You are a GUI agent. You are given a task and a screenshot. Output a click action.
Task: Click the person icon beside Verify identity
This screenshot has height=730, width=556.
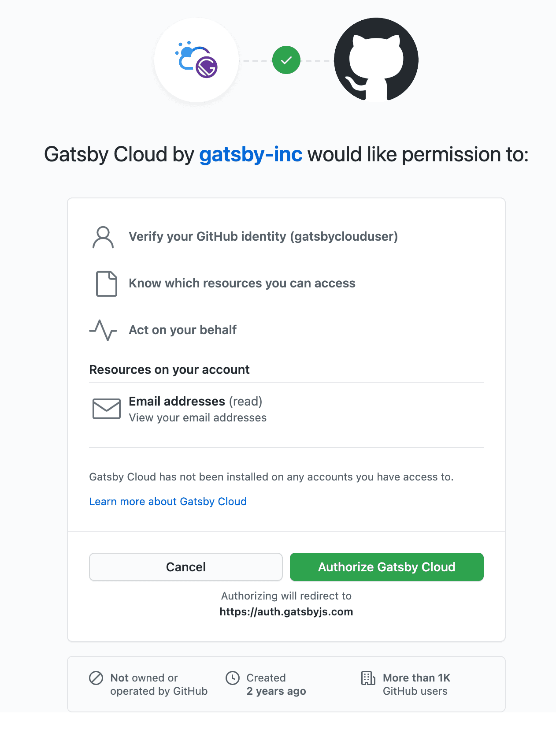[x=103, y=237]
